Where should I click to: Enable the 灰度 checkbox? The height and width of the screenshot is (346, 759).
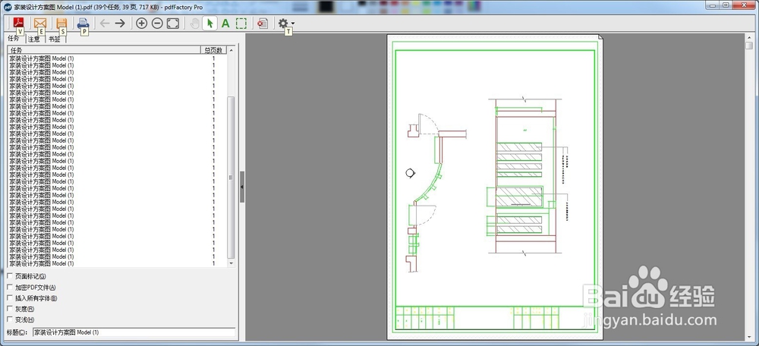[x=10, y=309]
